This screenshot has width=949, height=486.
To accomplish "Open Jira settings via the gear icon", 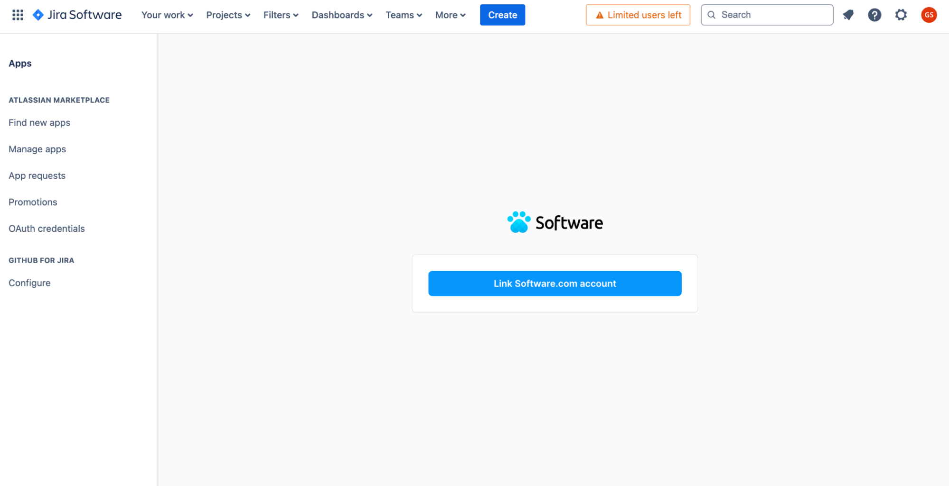I will tap(901, 15).
